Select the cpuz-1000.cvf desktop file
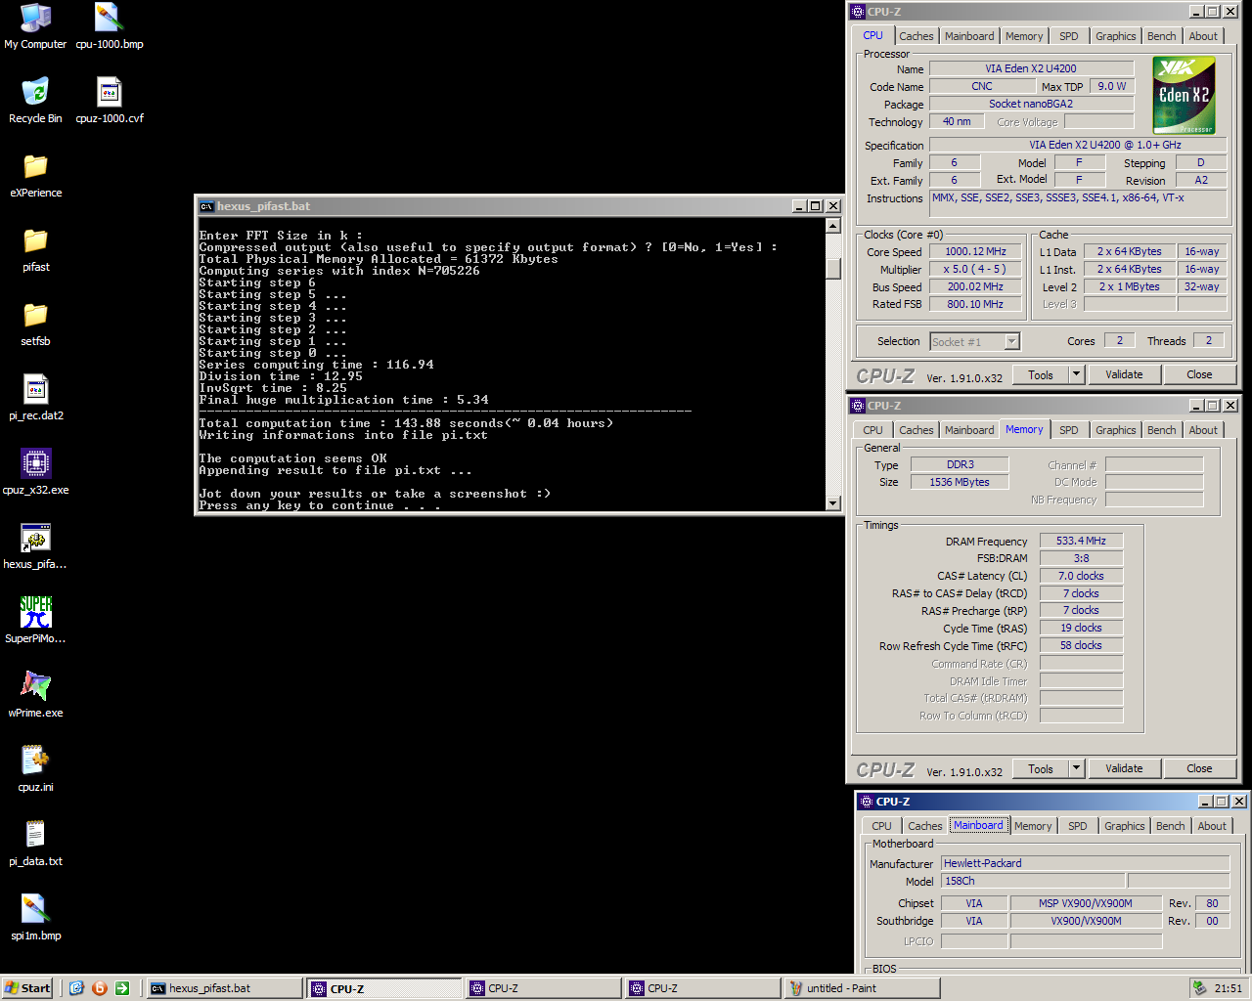The width and height of the screenshot is (1252, 1001). coord(109,101)
